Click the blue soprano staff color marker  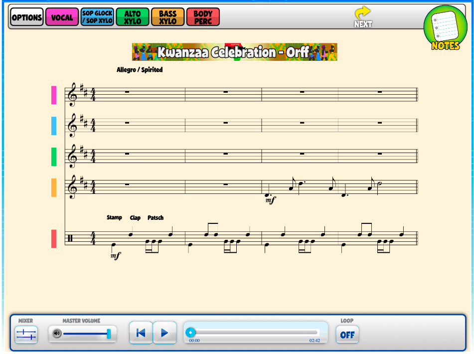(x=54, y=126)
